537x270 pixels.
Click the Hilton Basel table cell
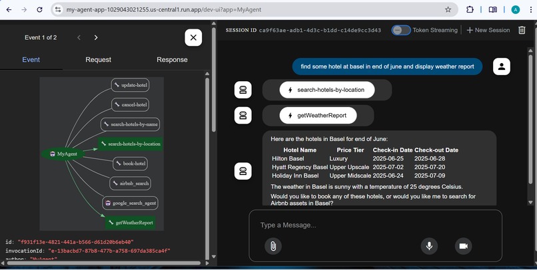click(288, 158)
